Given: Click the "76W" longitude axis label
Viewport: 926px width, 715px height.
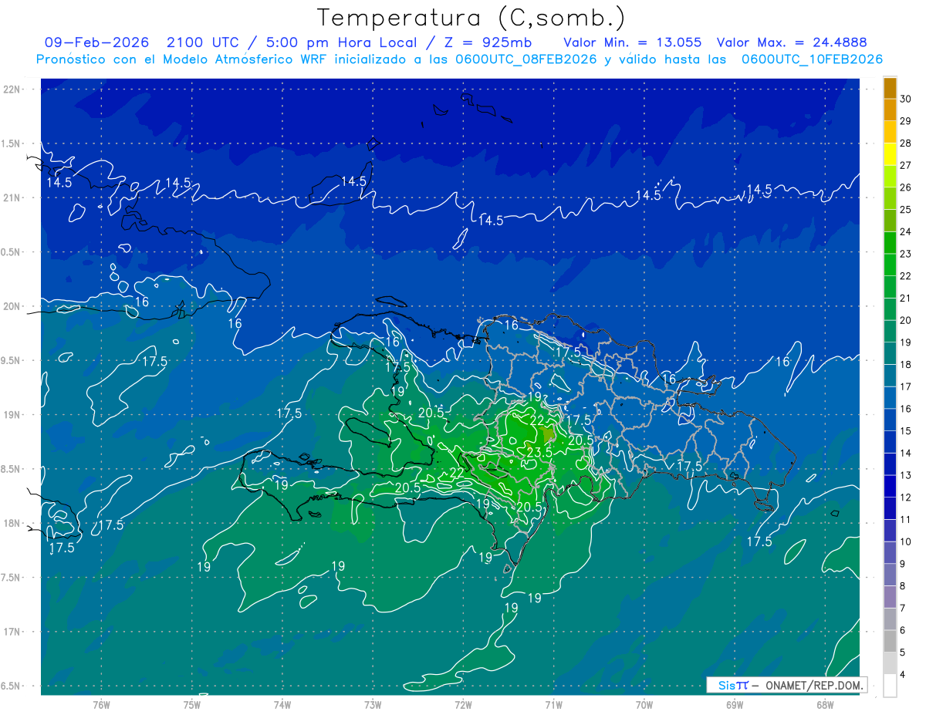Looking at the screenshot, I should [x=101, y=705].
